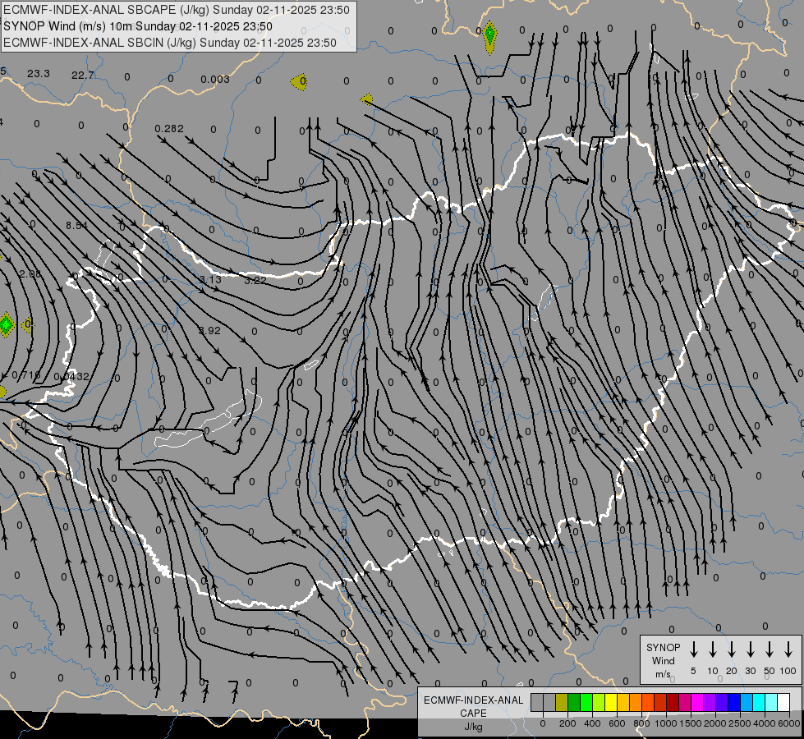Click the m/s unit in wind legend
Screen dimensions: 804x739
[x=663, y=674]
